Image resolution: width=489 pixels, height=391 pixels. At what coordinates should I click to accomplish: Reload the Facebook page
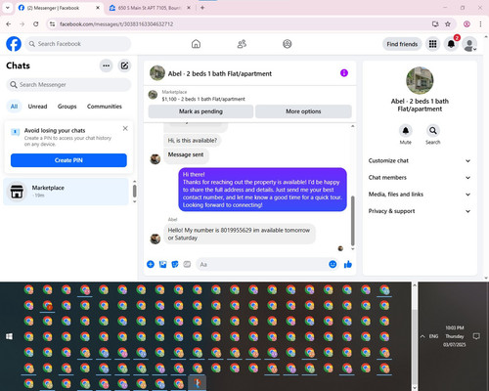[36, 23]
